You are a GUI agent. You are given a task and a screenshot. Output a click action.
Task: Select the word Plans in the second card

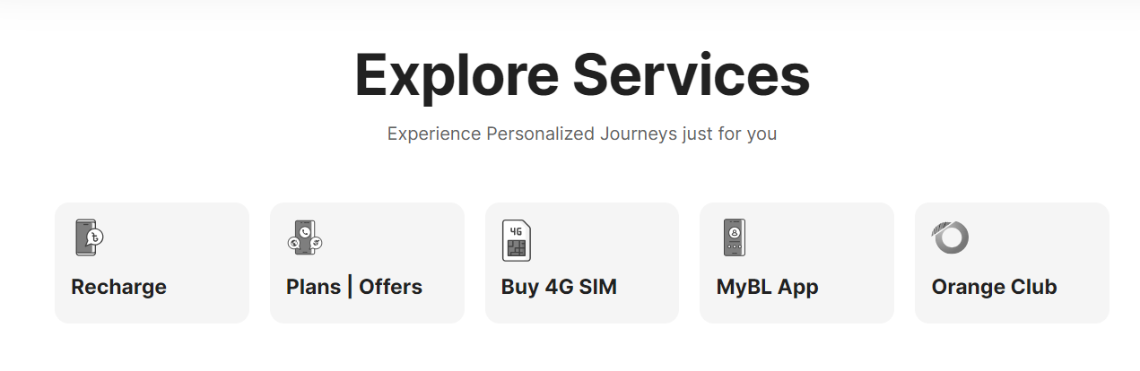click(x=313, y=288)
